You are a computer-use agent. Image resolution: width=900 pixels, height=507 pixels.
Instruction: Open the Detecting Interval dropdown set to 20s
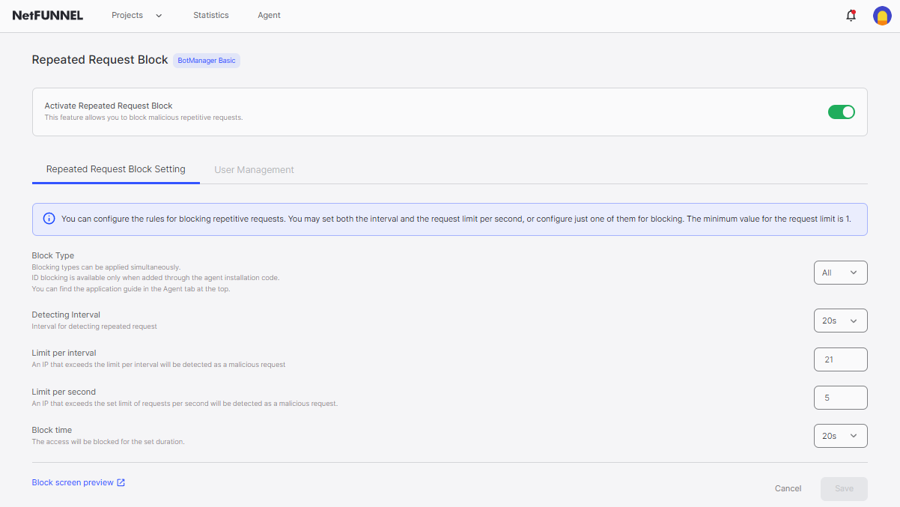[x=840, y=321]
